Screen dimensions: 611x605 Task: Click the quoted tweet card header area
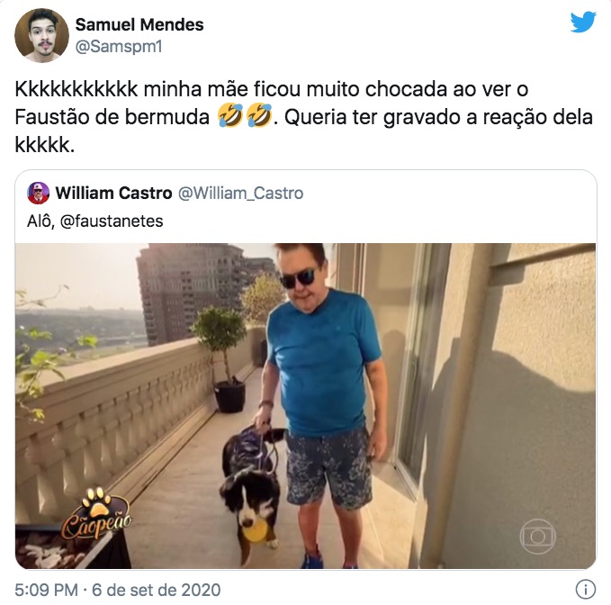(306, 206)
